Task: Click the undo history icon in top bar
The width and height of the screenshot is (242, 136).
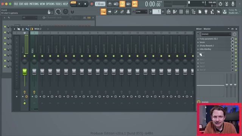Action: point(220,4)
